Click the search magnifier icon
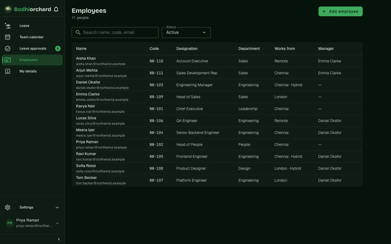The height and width of the screenshot is (244, 391). [x=78, y=33]
